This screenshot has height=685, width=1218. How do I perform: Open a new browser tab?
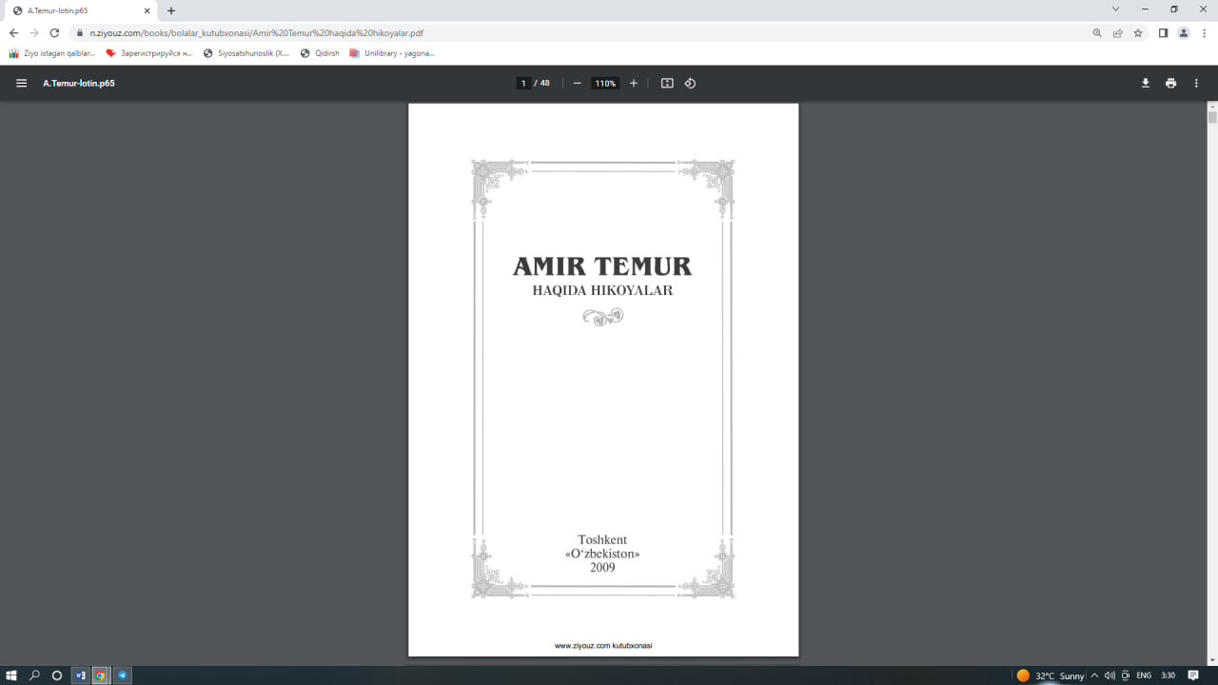point(169,11)
